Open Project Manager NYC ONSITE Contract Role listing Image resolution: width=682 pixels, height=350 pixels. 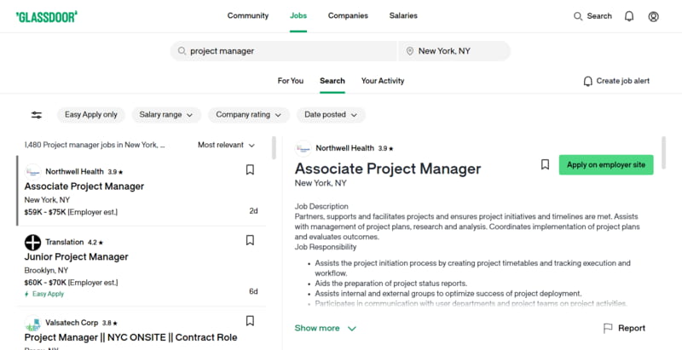pyautogui.click(x=130, y=338)
